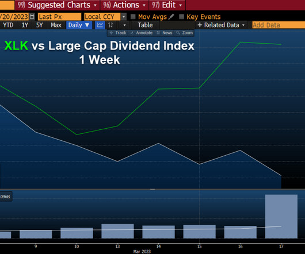The height and width of the screenshot is (254, 305).
Task: Switch to the Table view
Action: 145,25
